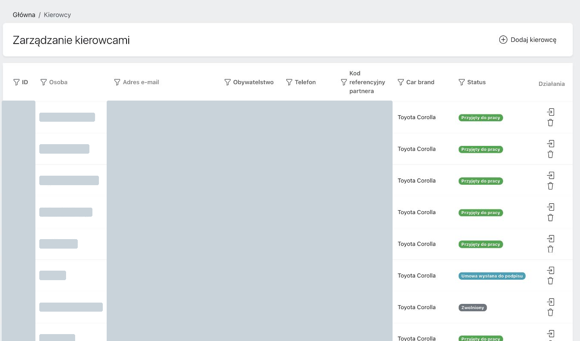The image size is (580, 341).
Task: Click the Car brand column header label
Action: click(x=420, y=82)
